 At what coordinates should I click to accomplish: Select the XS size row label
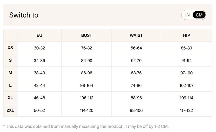[x=10, y=48]
